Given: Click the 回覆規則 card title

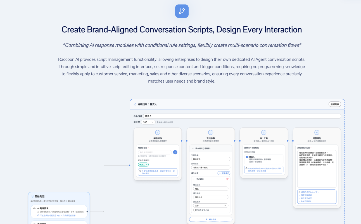Looking at the screenshot, I should click(x=317, y=138).
